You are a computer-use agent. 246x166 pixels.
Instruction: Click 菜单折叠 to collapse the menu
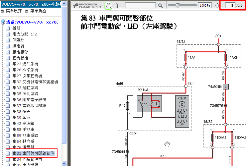click(38, 11)
